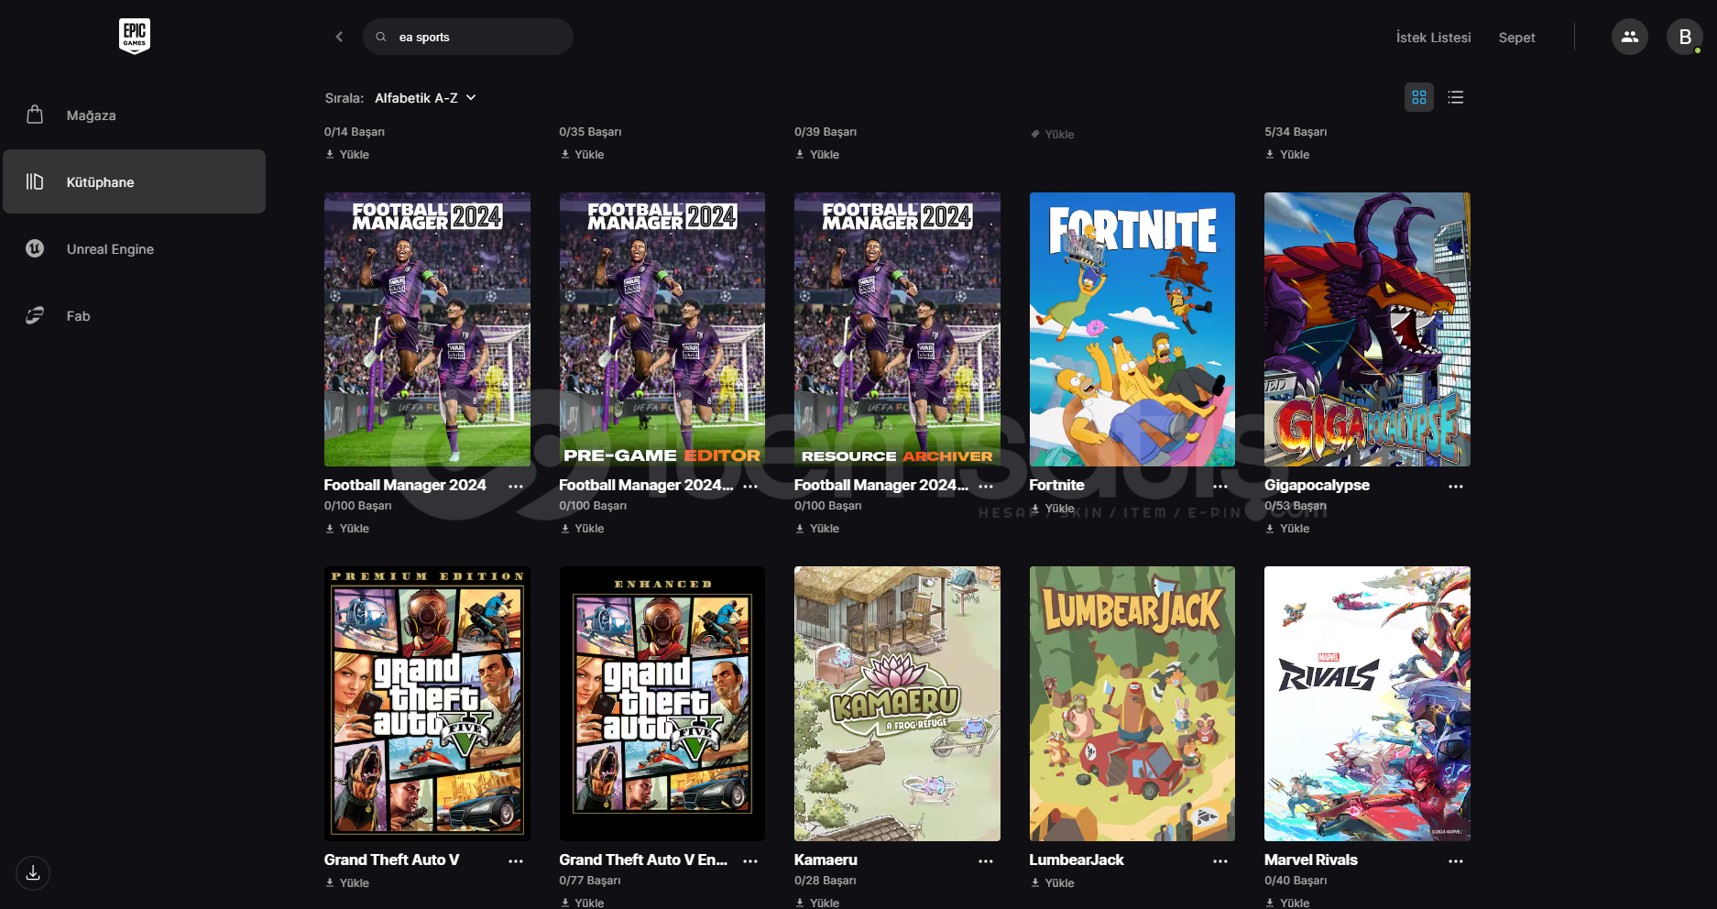Click the "Marvel Rivals" game title
1717x909 pixels.
pyautogui.click(x=1311, y=860)
